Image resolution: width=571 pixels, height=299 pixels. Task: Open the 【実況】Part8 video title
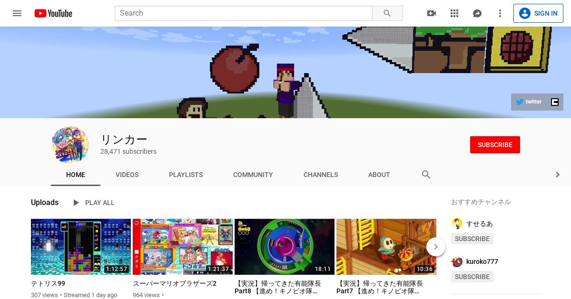(278, 287)
